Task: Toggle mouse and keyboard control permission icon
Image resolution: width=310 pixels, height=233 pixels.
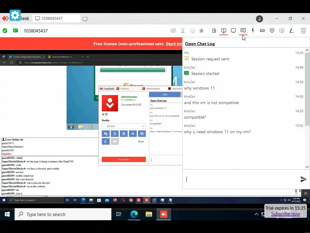Action: pos(106,134)
